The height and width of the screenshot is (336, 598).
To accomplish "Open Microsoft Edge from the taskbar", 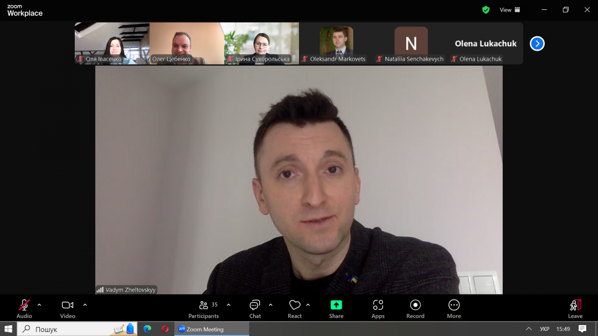I will [x=148, y=329].
